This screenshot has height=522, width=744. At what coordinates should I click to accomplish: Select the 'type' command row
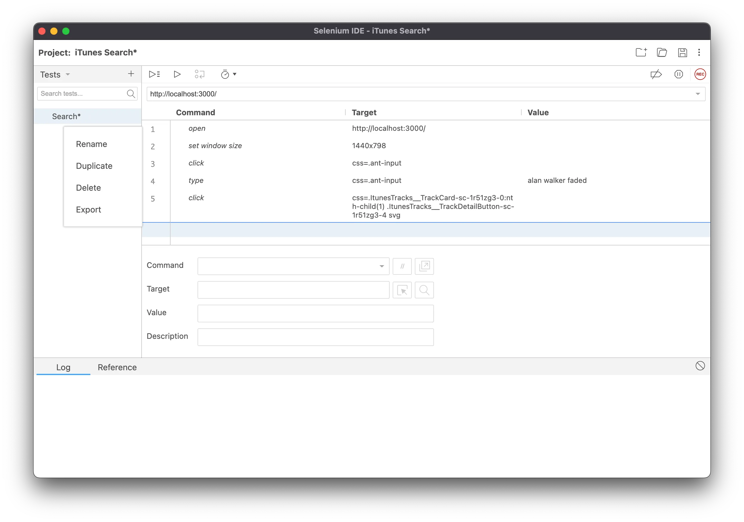tap(426, 180)
